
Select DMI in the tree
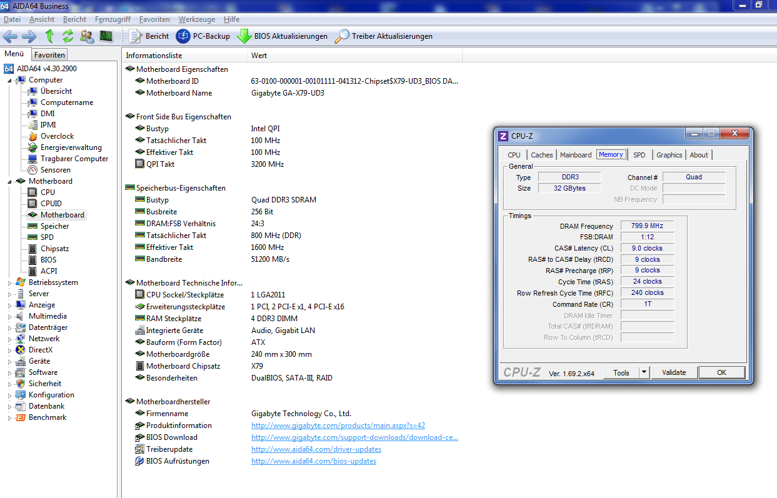[48, 114]
